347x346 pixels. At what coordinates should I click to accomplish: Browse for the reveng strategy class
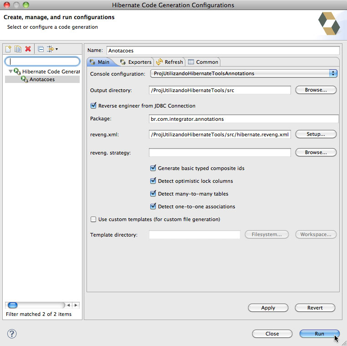(316, 152)
